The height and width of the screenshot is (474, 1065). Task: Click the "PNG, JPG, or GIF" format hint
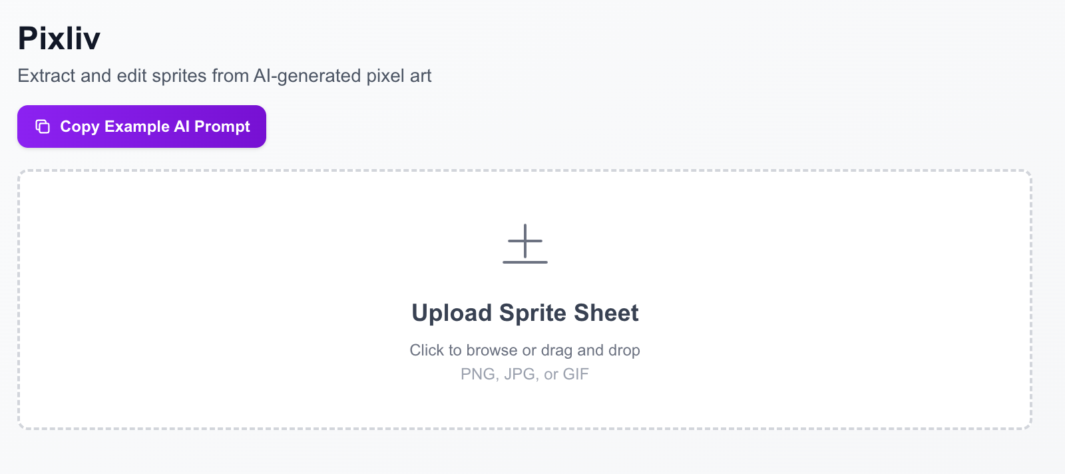(x=525, y=374)
